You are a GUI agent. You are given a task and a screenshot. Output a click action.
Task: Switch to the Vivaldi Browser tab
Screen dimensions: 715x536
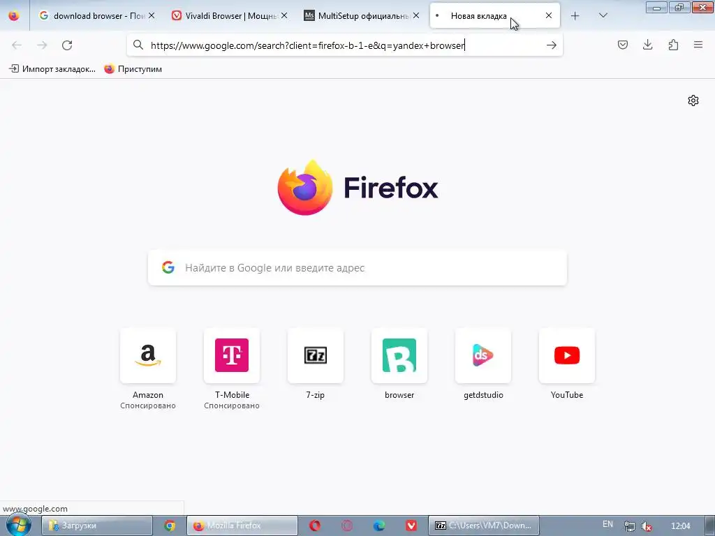(230, 15)
